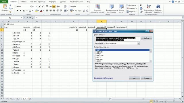The image size is (184, 103).
Task: Apply the red Font Color A
Action: click(41, 11)
